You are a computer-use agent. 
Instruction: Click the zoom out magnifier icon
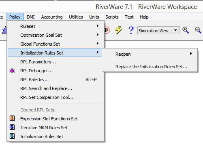coord(198,30)
